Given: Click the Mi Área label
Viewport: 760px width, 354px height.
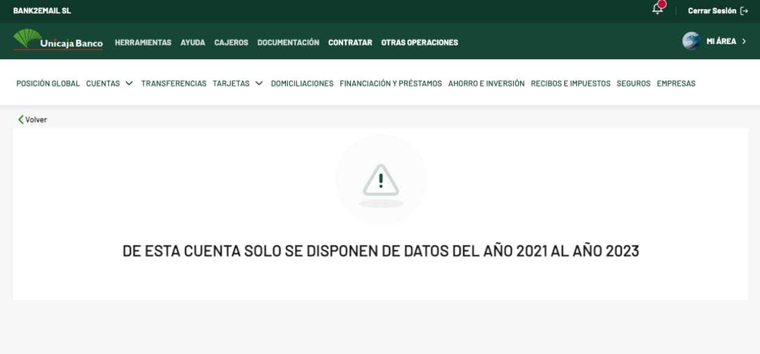Looking at the screenshot, I should click(x=721, y=41).
